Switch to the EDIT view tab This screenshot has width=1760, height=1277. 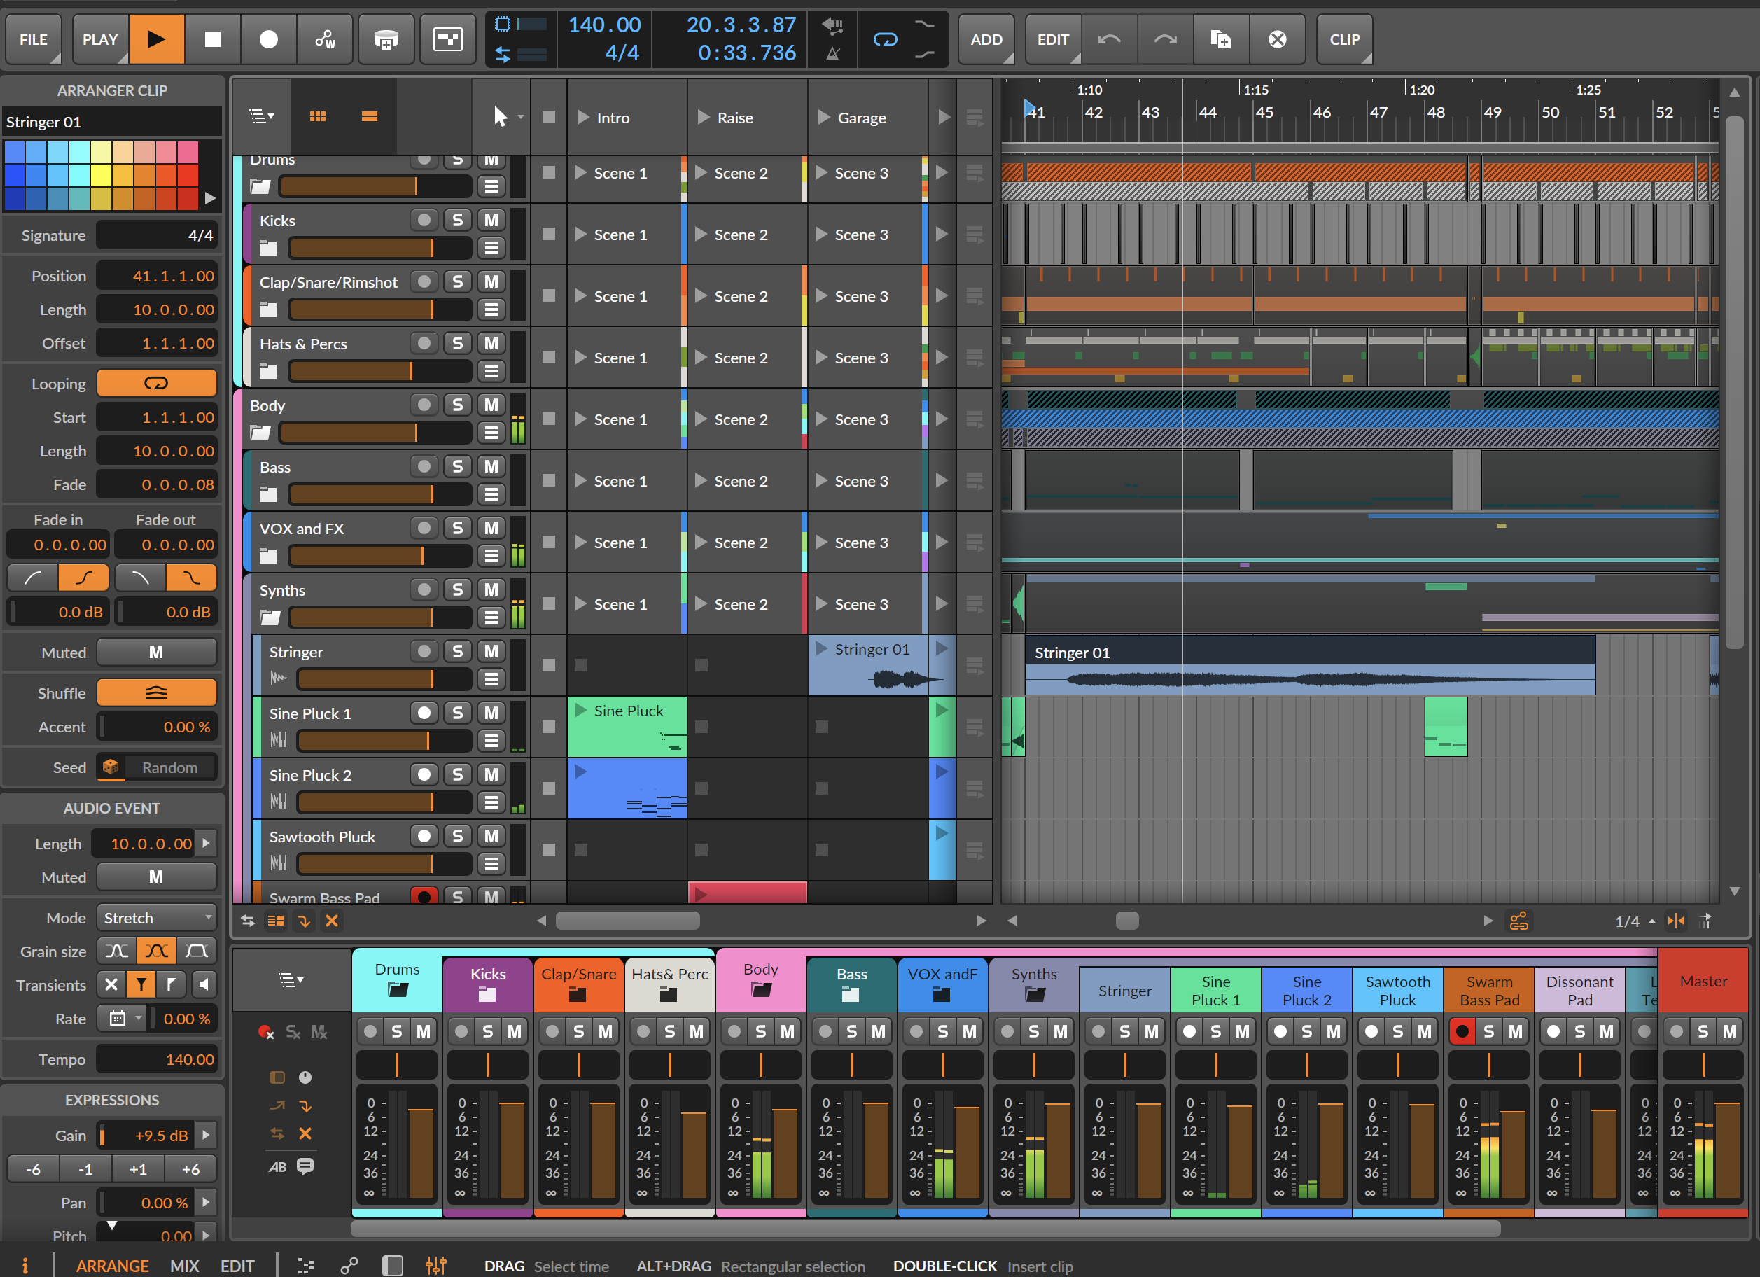pyautogui.click(x=237, y=1265)
